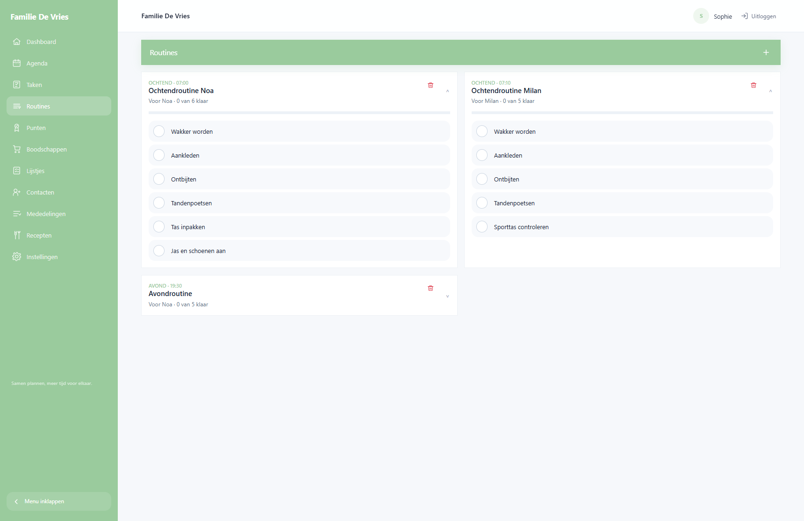Open Recepten from sidebar

coord(59,235)
